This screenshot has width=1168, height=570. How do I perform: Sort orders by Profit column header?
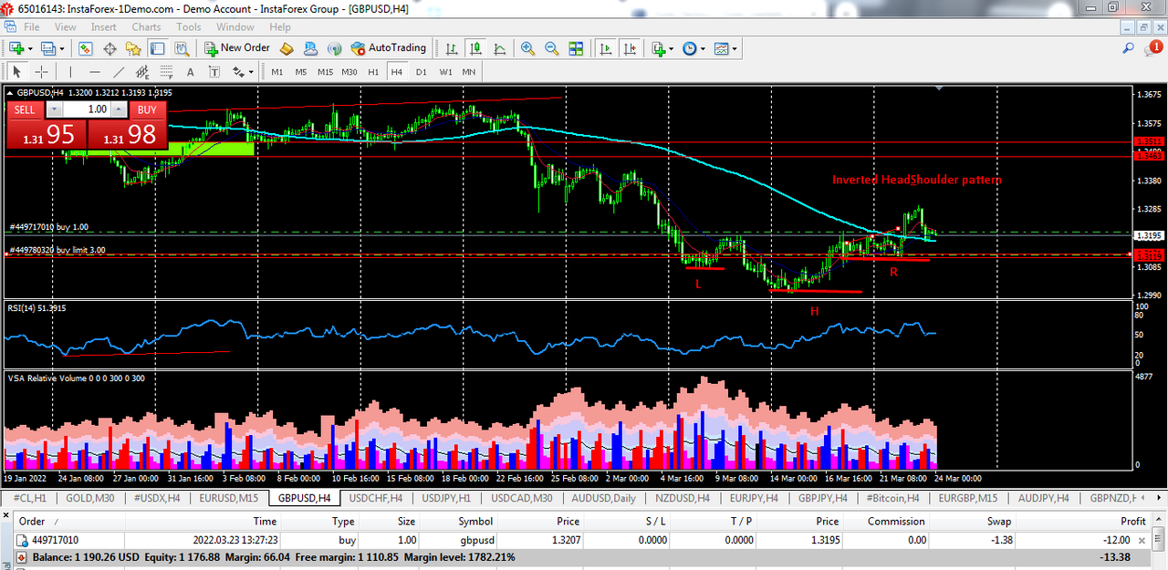(1133, 522)
